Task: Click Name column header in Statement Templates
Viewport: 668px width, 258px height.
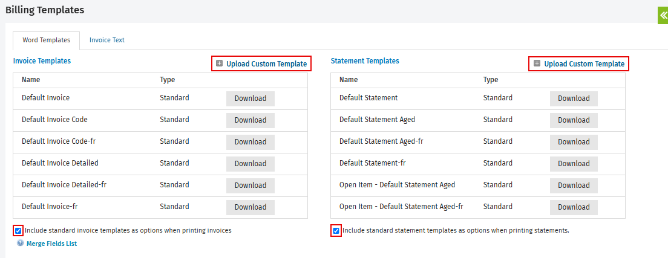Action: pyautogui.click(x=349, y=80)
